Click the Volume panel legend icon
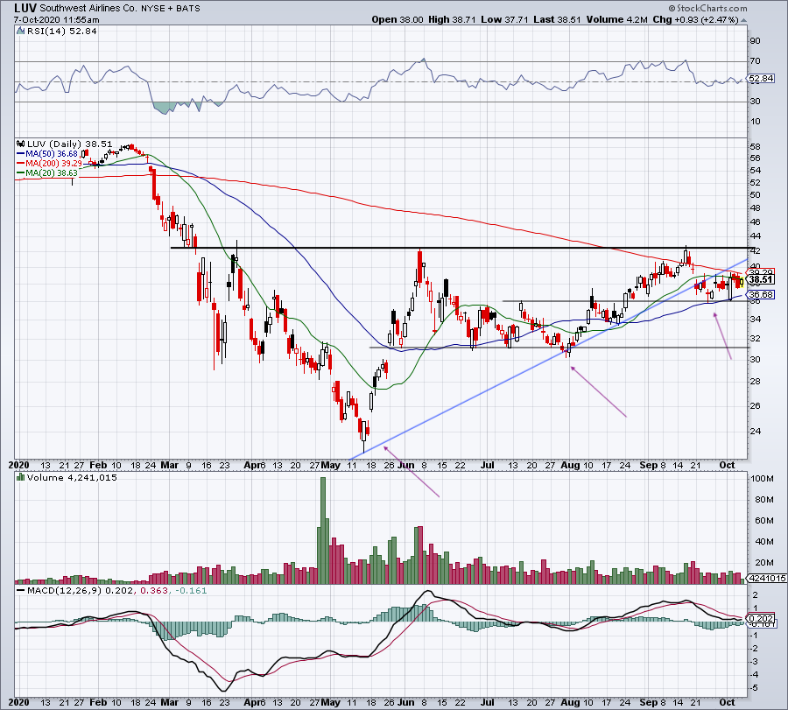 [x=21, y=477]
